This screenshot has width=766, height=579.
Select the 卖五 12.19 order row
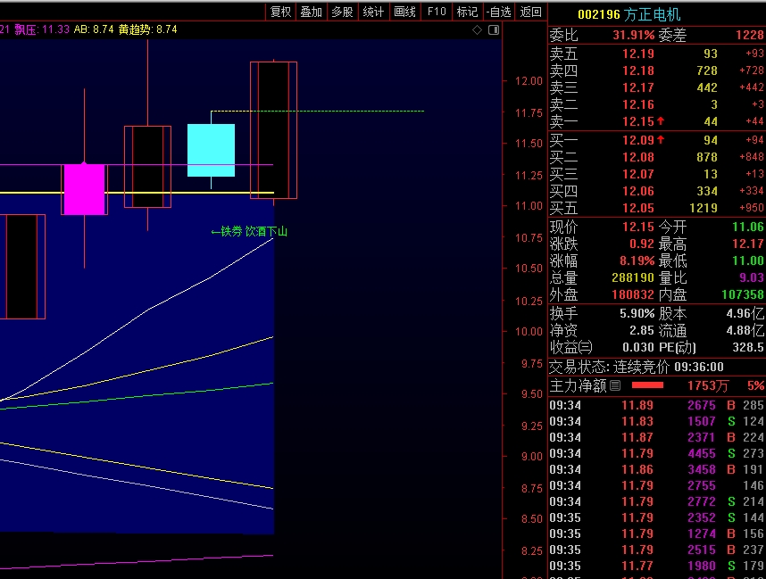(657, 54)
